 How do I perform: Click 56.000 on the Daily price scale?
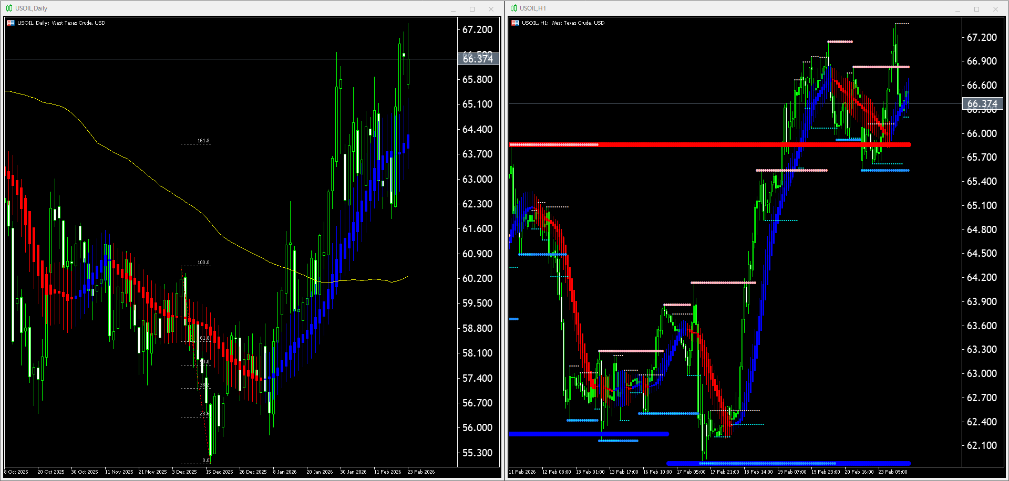point(477,428)
